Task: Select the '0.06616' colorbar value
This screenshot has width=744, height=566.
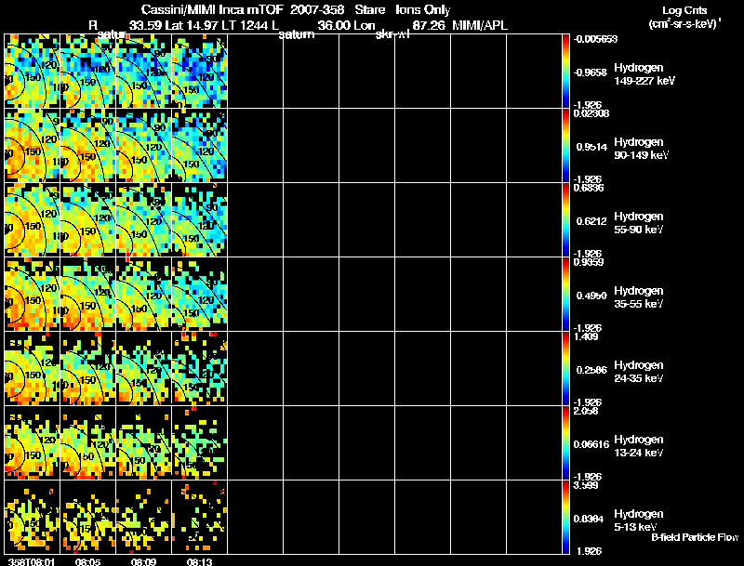Action: click(591, 444)
